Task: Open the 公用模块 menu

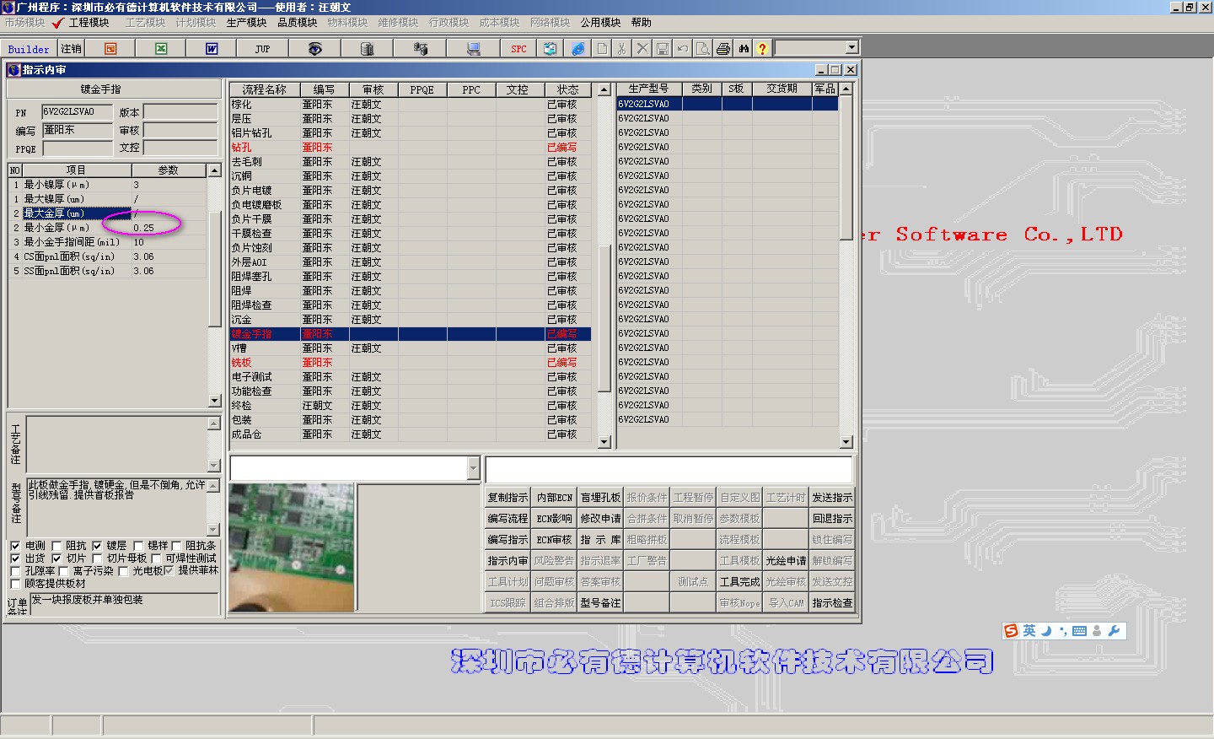Action: pyautogui.click(x=600, y=23)
